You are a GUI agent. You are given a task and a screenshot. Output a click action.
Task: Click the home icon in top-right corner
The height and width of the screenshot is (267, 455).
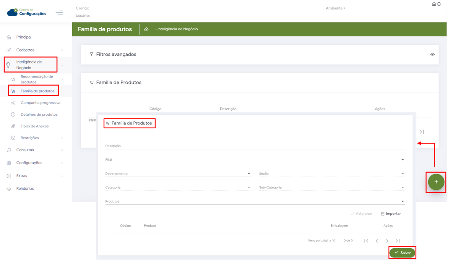[434, 4]
